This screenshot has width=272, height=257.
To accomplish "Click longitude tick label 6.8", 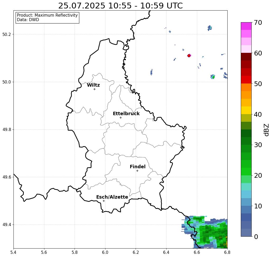I will (227, 252).
